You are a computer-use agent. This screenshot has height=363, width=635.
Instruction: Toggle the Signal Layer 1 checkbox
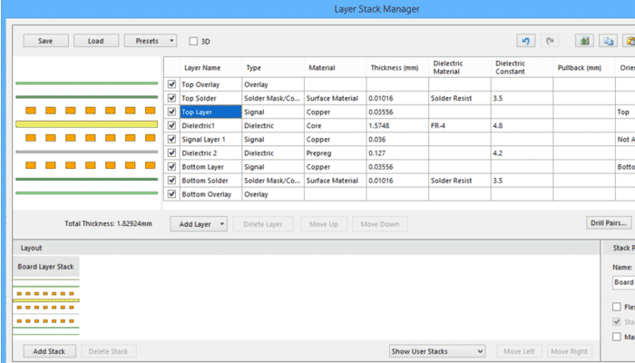[171, 139]
